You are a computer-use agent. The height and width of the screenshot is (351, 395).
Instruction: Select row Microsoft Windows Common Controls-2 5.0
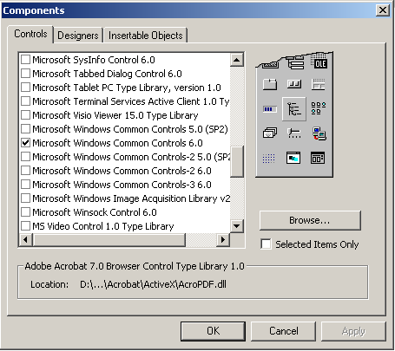click(125, 157)
